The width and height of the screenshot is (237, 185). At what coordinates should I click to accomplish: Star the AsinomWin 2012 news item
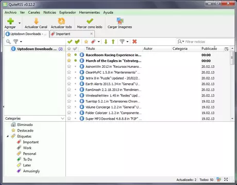[x=69, y=66]
